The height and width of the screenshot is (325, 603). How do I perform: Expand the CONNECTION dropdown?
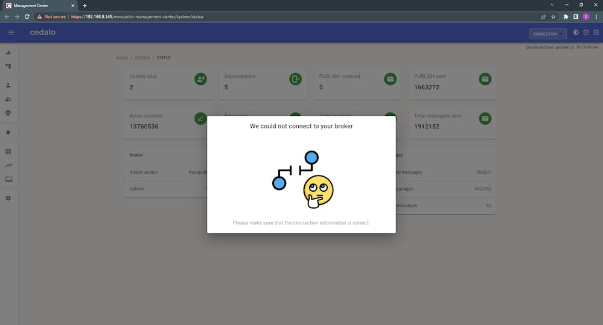coord(547,34)
